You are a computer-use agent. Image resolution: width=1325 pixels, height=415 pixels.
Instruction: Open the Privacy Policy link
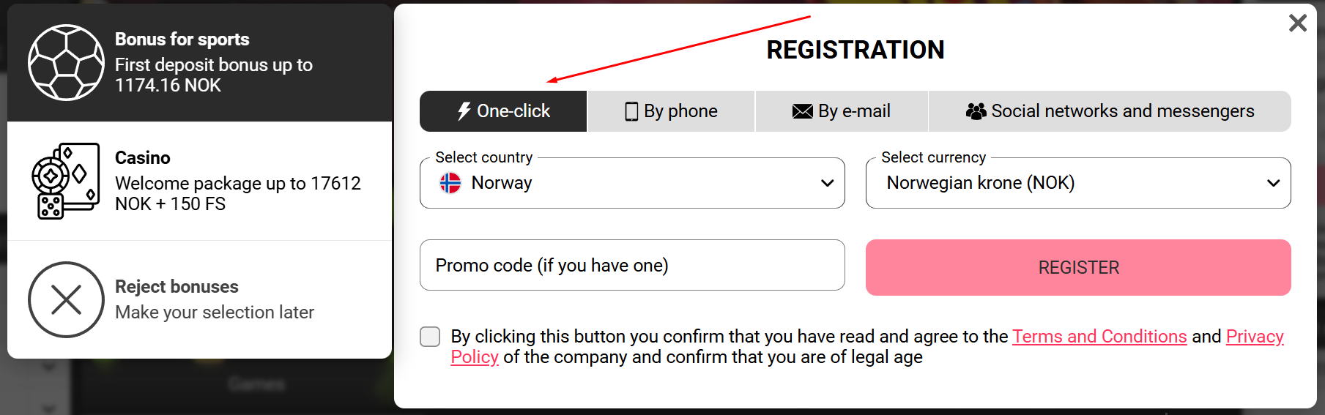[x=1254, y=337]
